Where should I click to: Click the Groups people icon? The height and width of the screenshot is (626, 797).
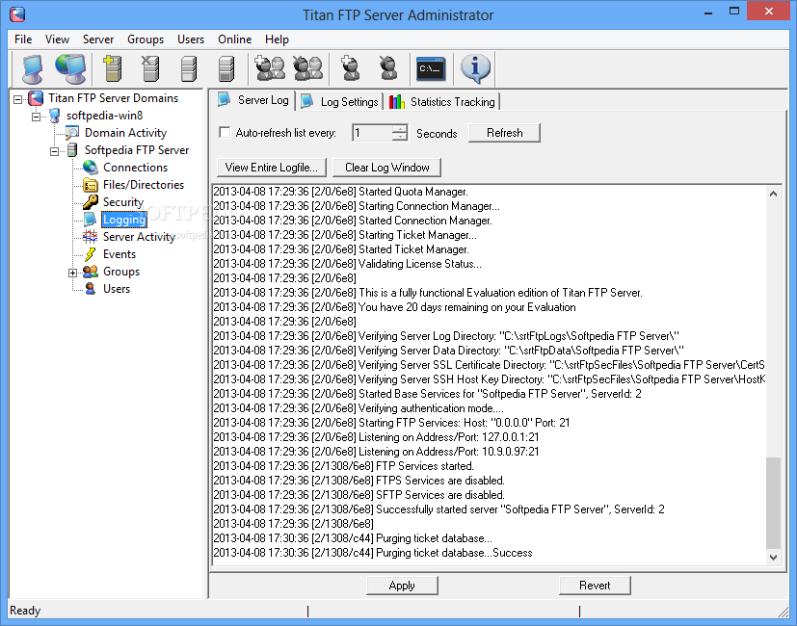coord(91,272)
